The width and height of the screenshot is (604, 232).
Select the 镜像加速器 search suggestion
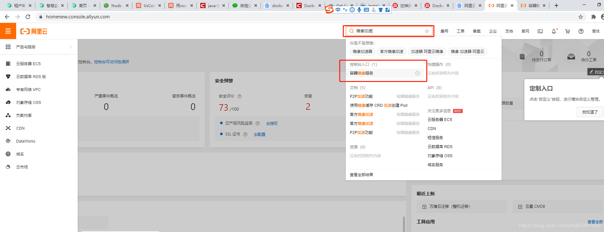click(x=363, y=52)
